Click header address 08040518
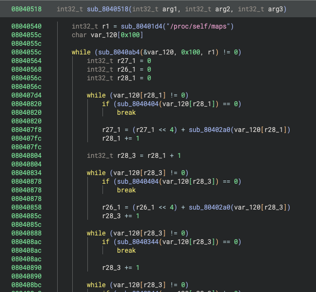The image size is (316, 292). (x=26, y=9)
